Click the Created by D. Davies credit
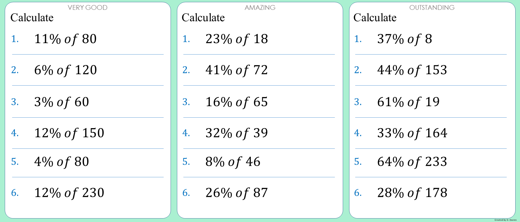 click(x=505, y=220)
